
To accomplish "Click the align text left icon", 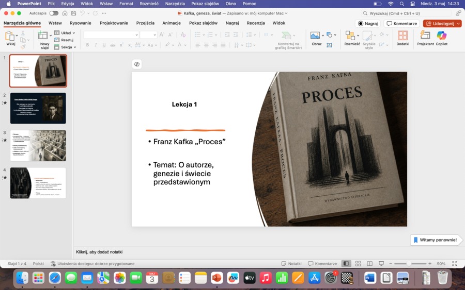I will click(x=198, y=45).
